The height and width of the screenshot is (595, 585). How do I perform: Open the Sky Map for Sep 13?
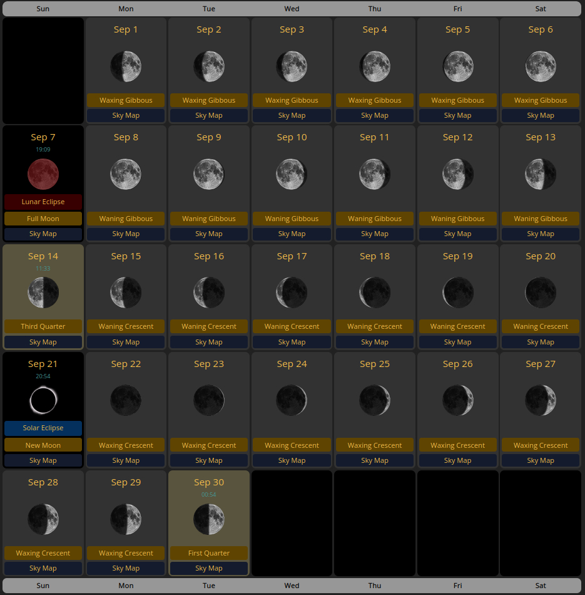[541, 234]
